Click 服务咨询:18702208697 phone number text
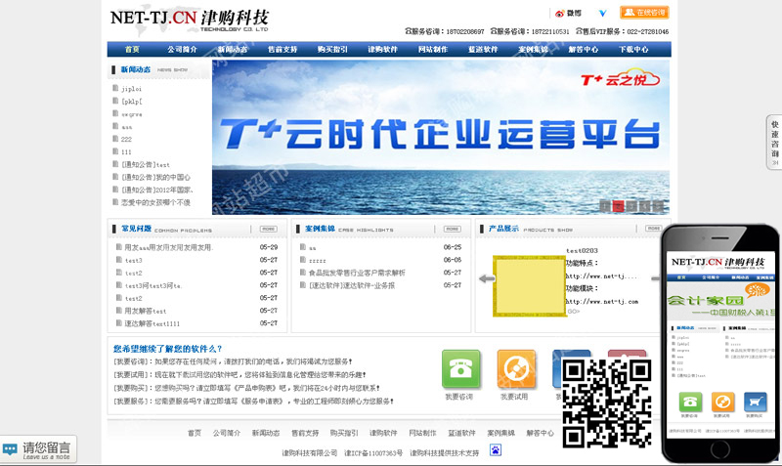Screen dimensions: 782x466 (x=445, y=31)
